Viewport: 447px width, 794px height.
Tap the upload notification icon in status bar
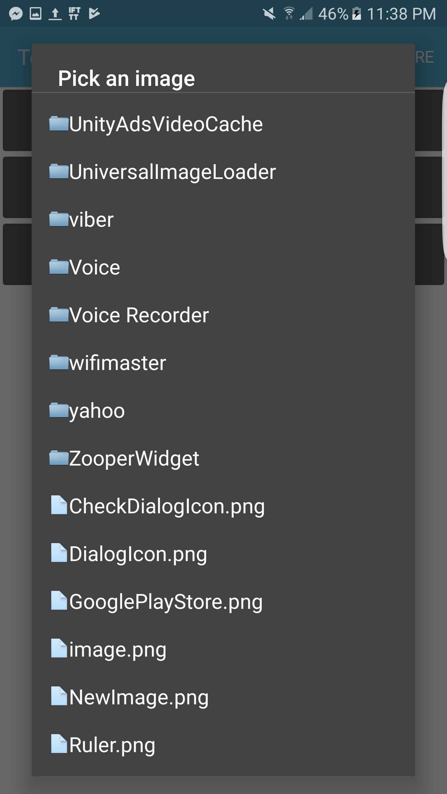pyautogui.click(x=55, y=14)
